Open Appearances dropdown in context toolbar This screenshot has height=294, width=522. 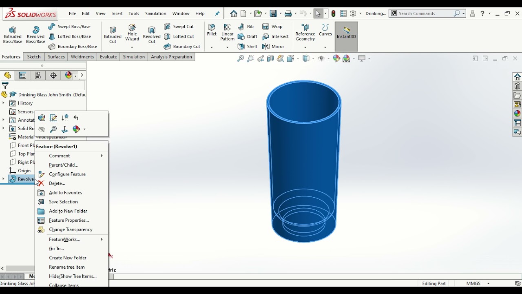(84, 129)
